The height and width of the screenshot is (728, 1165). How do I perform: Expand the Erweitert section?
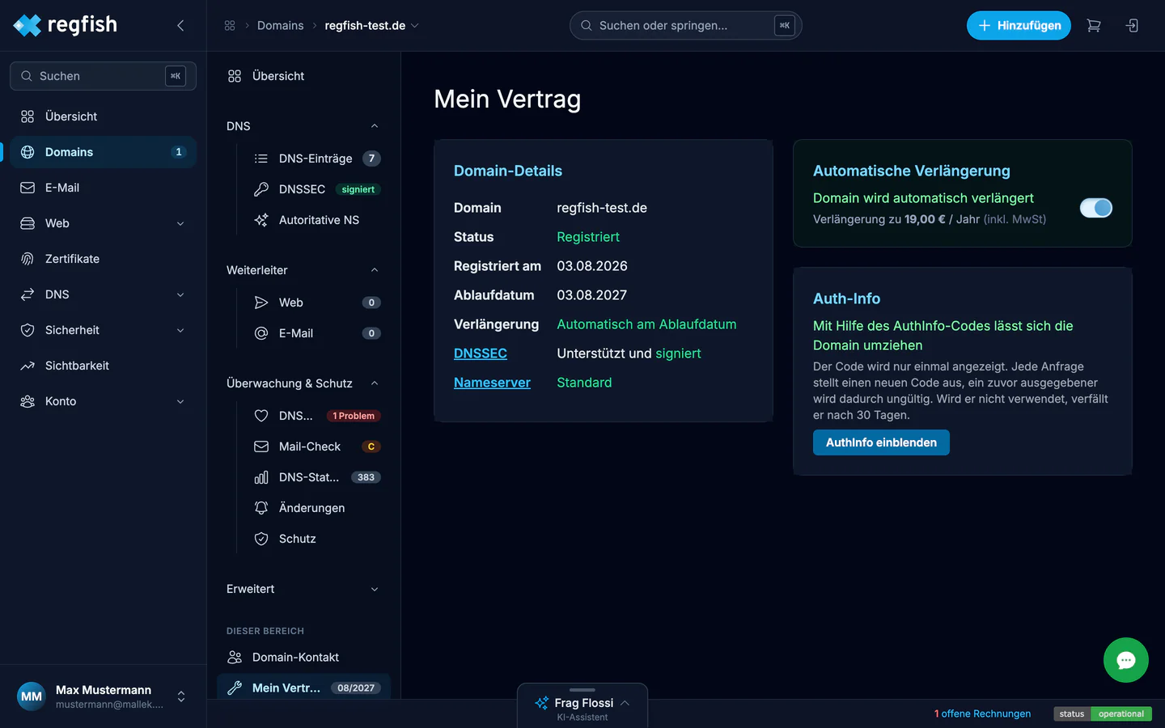point(375,589)
